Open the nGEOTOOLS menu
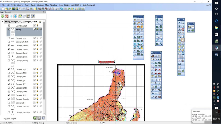The image size is (221, 124). (76, 5)
